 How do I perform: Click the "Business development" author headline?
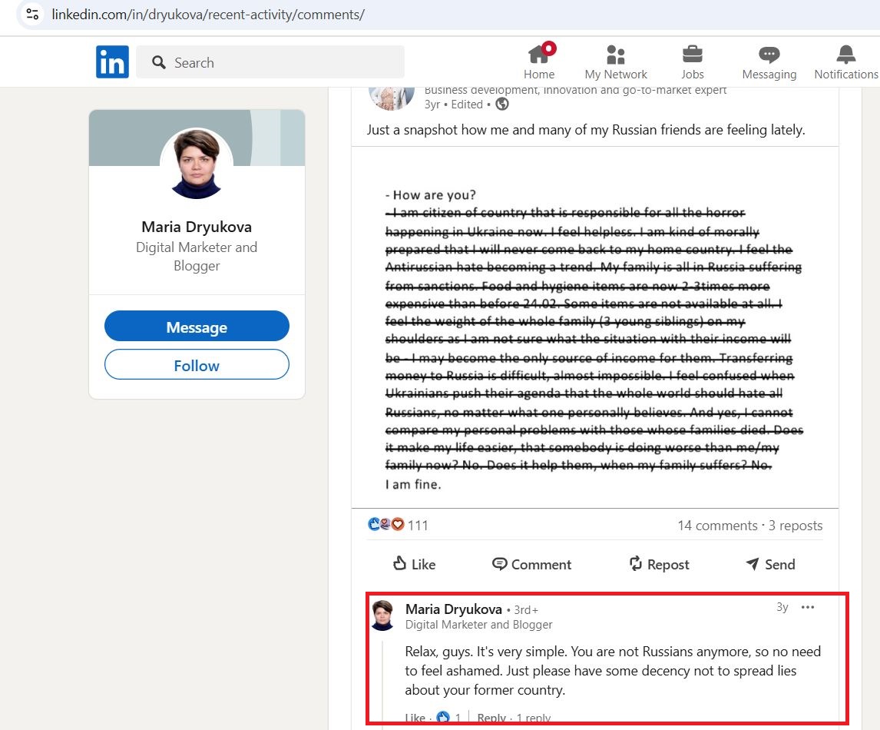(575, 90)
